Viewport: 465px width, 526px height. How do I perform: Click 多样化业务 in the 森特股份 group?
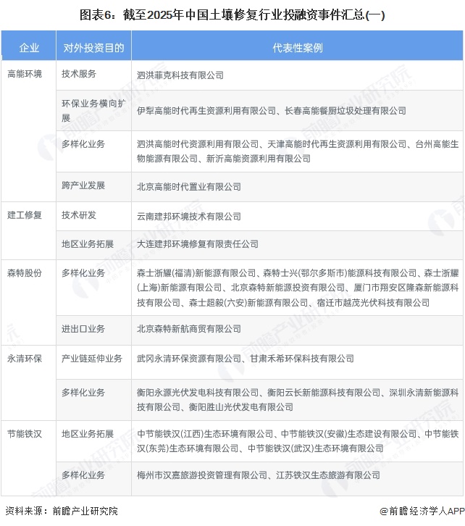click(x=93, y=288)
